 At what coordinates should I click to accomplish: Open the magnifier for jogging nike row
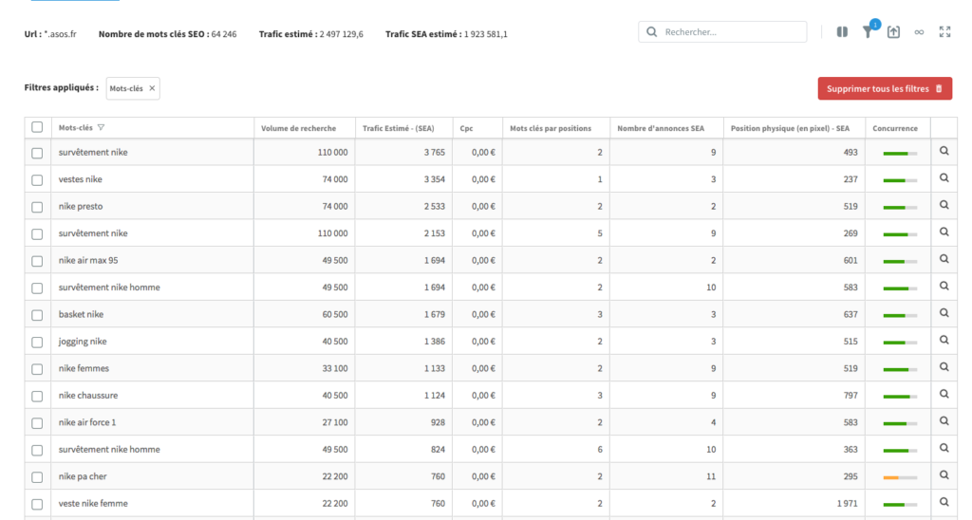944,341
